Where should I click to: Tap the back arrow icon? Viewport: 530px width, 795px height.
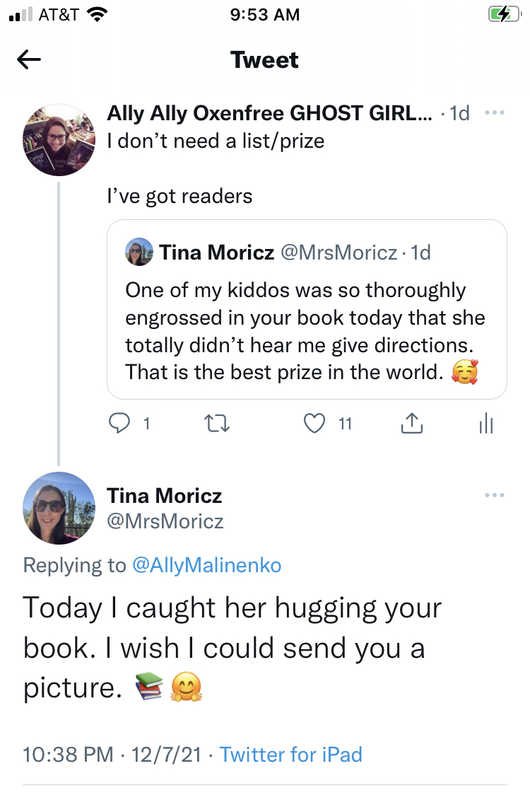click(x=29, y=60)
